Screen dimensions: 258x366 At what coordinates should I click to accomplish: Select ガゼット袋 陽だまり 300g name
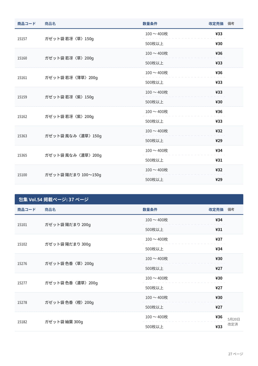coord(68,244)
